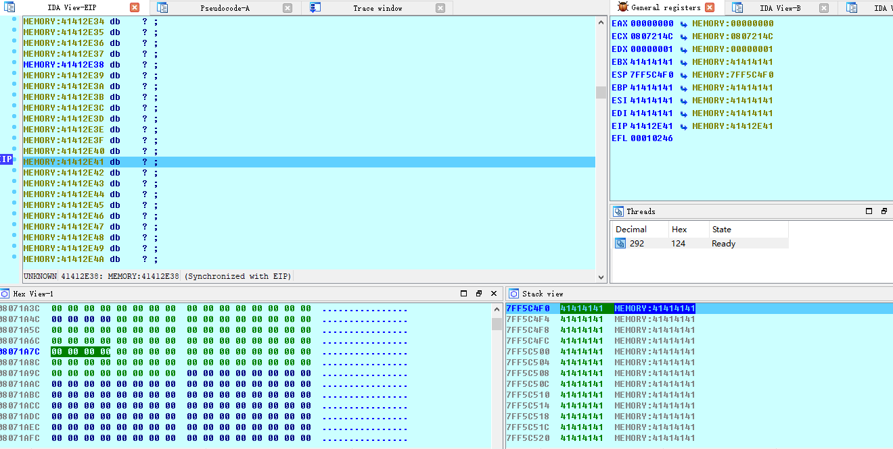The height and width of the screenshot is (449, 893).
Task: Click the stack value at address 7FF5C520
Action: (581, 438)
